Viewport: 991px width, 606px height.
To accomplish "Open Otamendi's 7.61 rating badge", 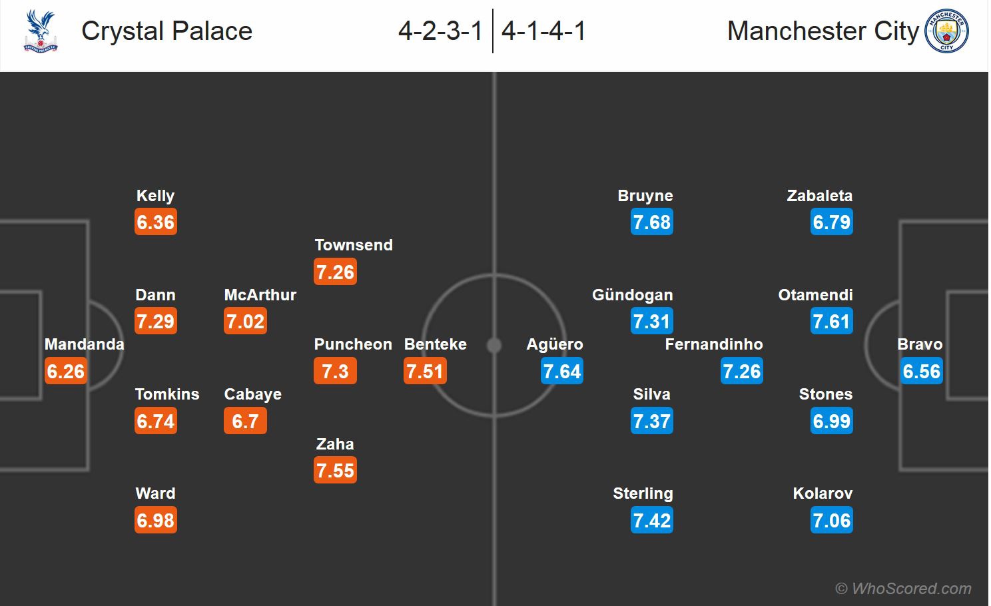I will [831, 321].
